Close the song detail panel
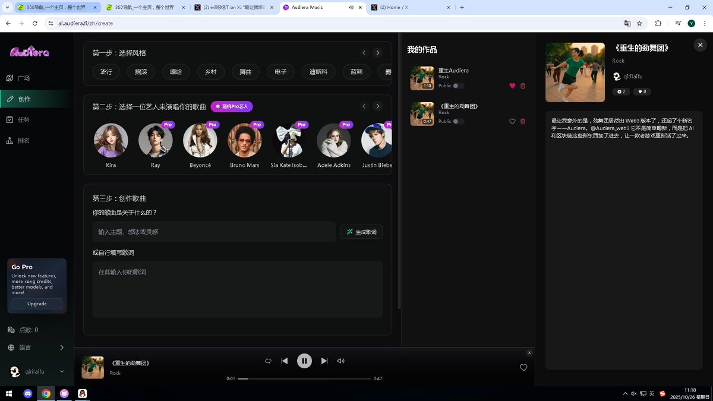This screenshot has height=401, width=713. [700, 45]
